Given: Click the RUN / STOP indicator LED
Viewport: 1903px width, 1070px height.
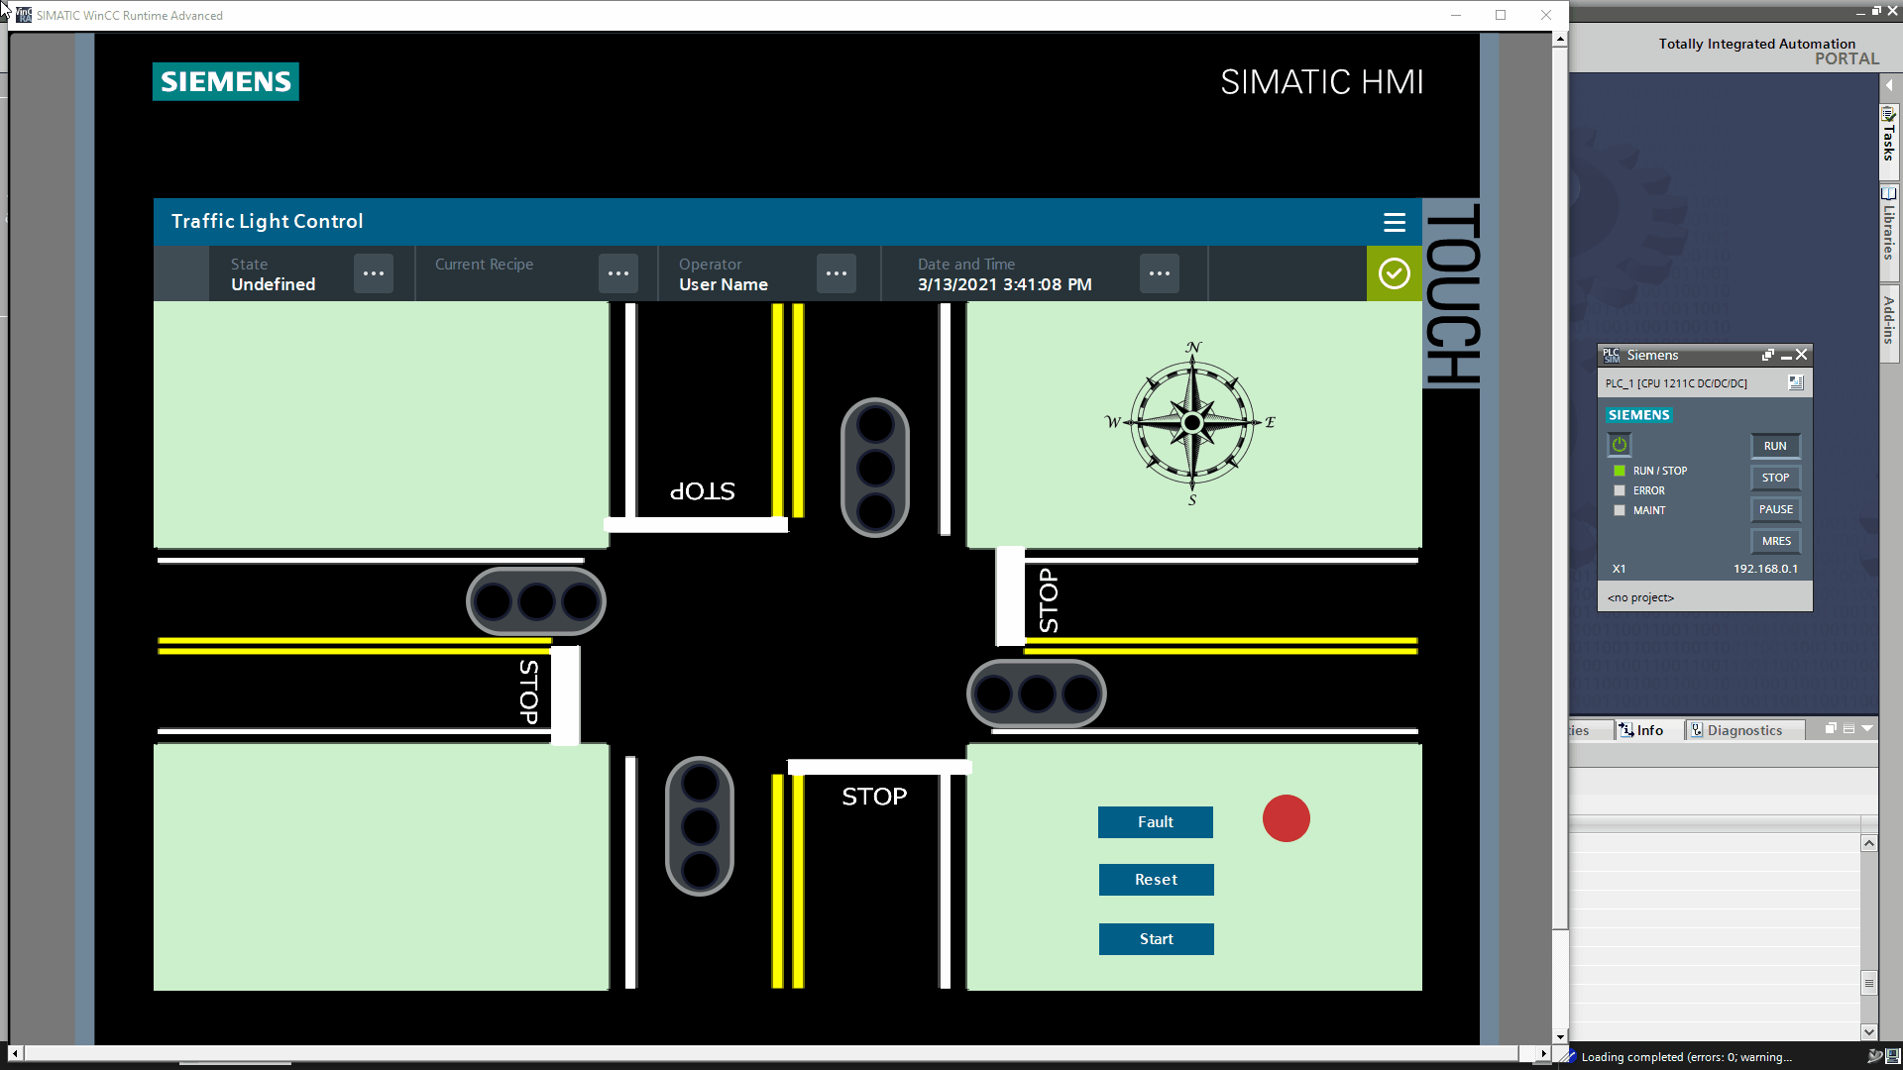Looking at the screenshot, I should pos(1620,471).
